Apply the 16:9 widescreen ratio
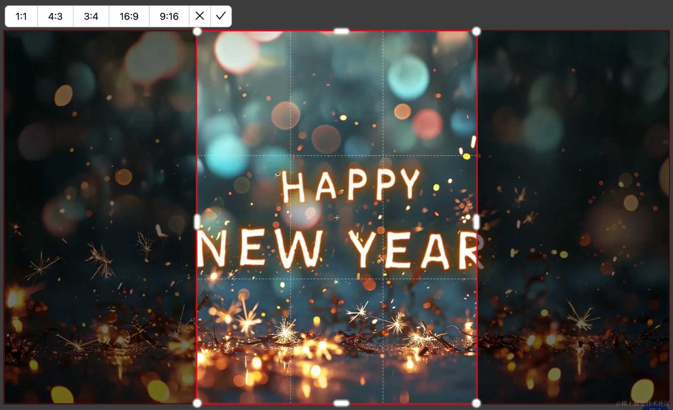The width and height of the screenshot is (673, 410). (x=129, y=16)
